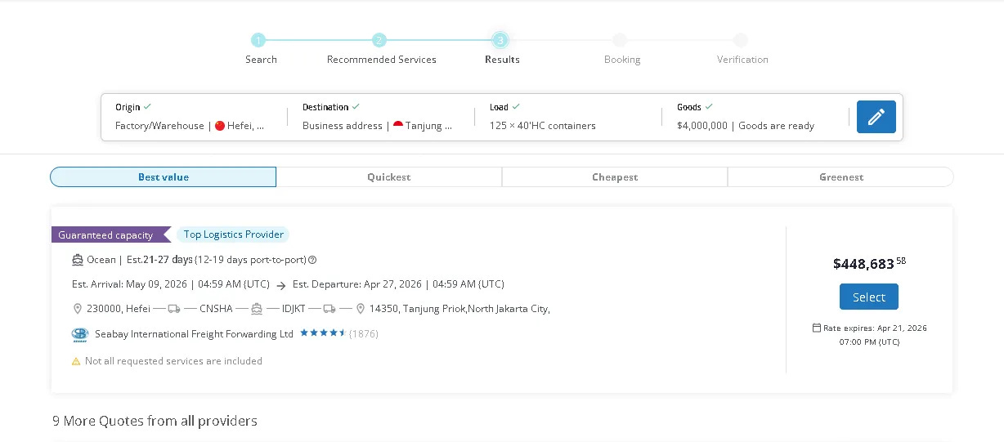This screenshot has height=442, width=1004.
Task: Click the 'Search' step label
Action: tap(261, 60)
